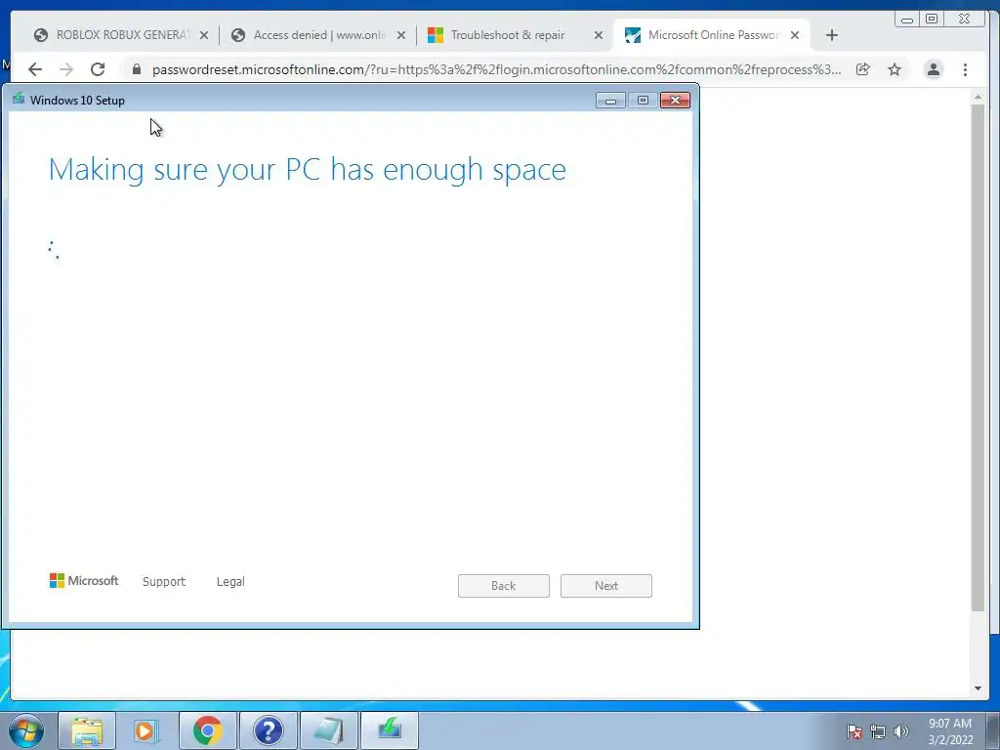Open the Support link

(x=164, y=582)
